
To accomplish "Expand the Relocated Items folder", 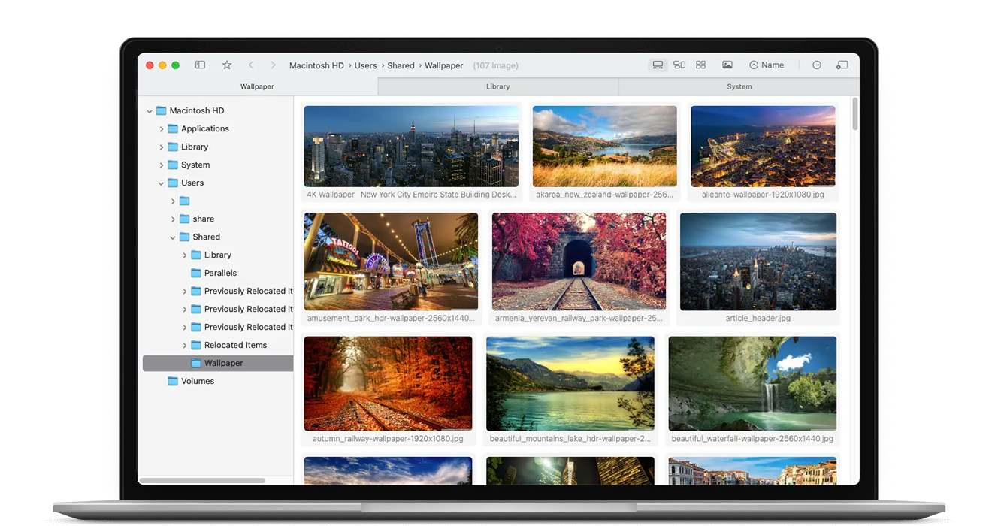I will 185,346.
